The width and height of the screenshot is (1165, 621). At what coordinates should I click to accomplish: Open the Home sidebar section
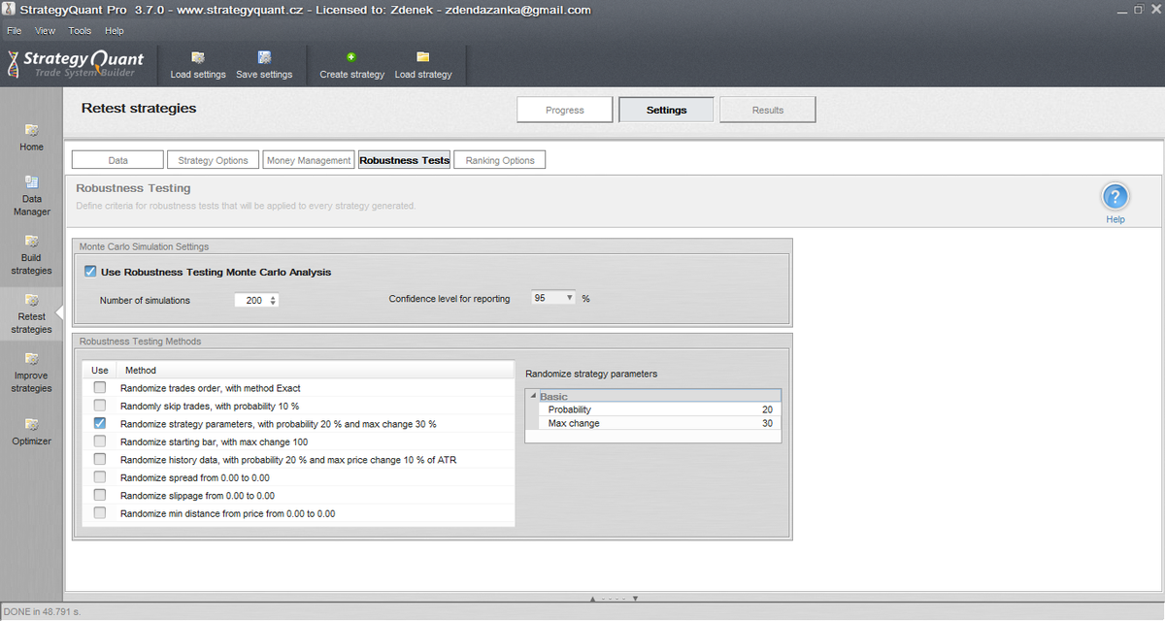[32, 137]
